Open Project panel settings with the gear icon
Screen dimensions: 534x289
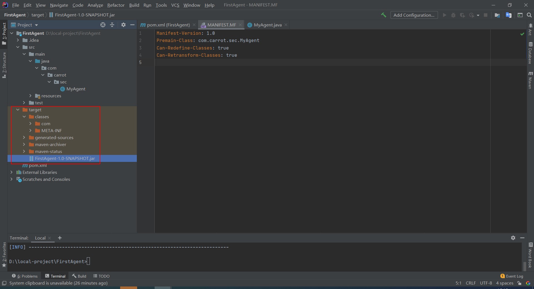(x=123, y=25)
